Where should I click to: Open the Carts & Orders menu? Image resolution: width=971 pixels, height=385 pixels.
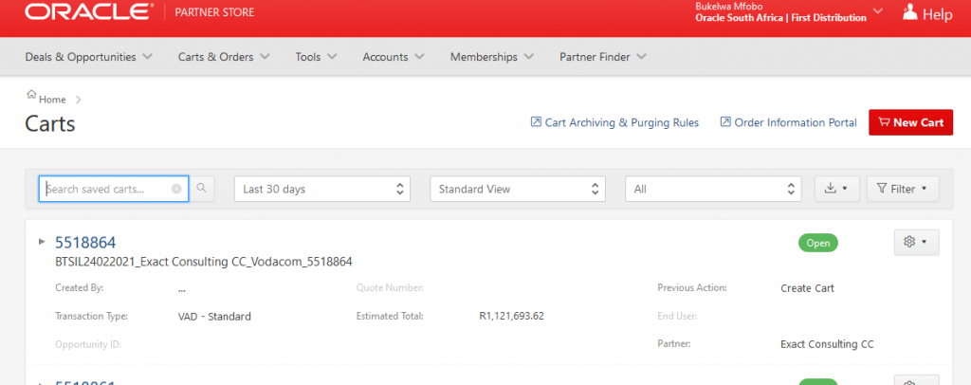click(224, 57)
